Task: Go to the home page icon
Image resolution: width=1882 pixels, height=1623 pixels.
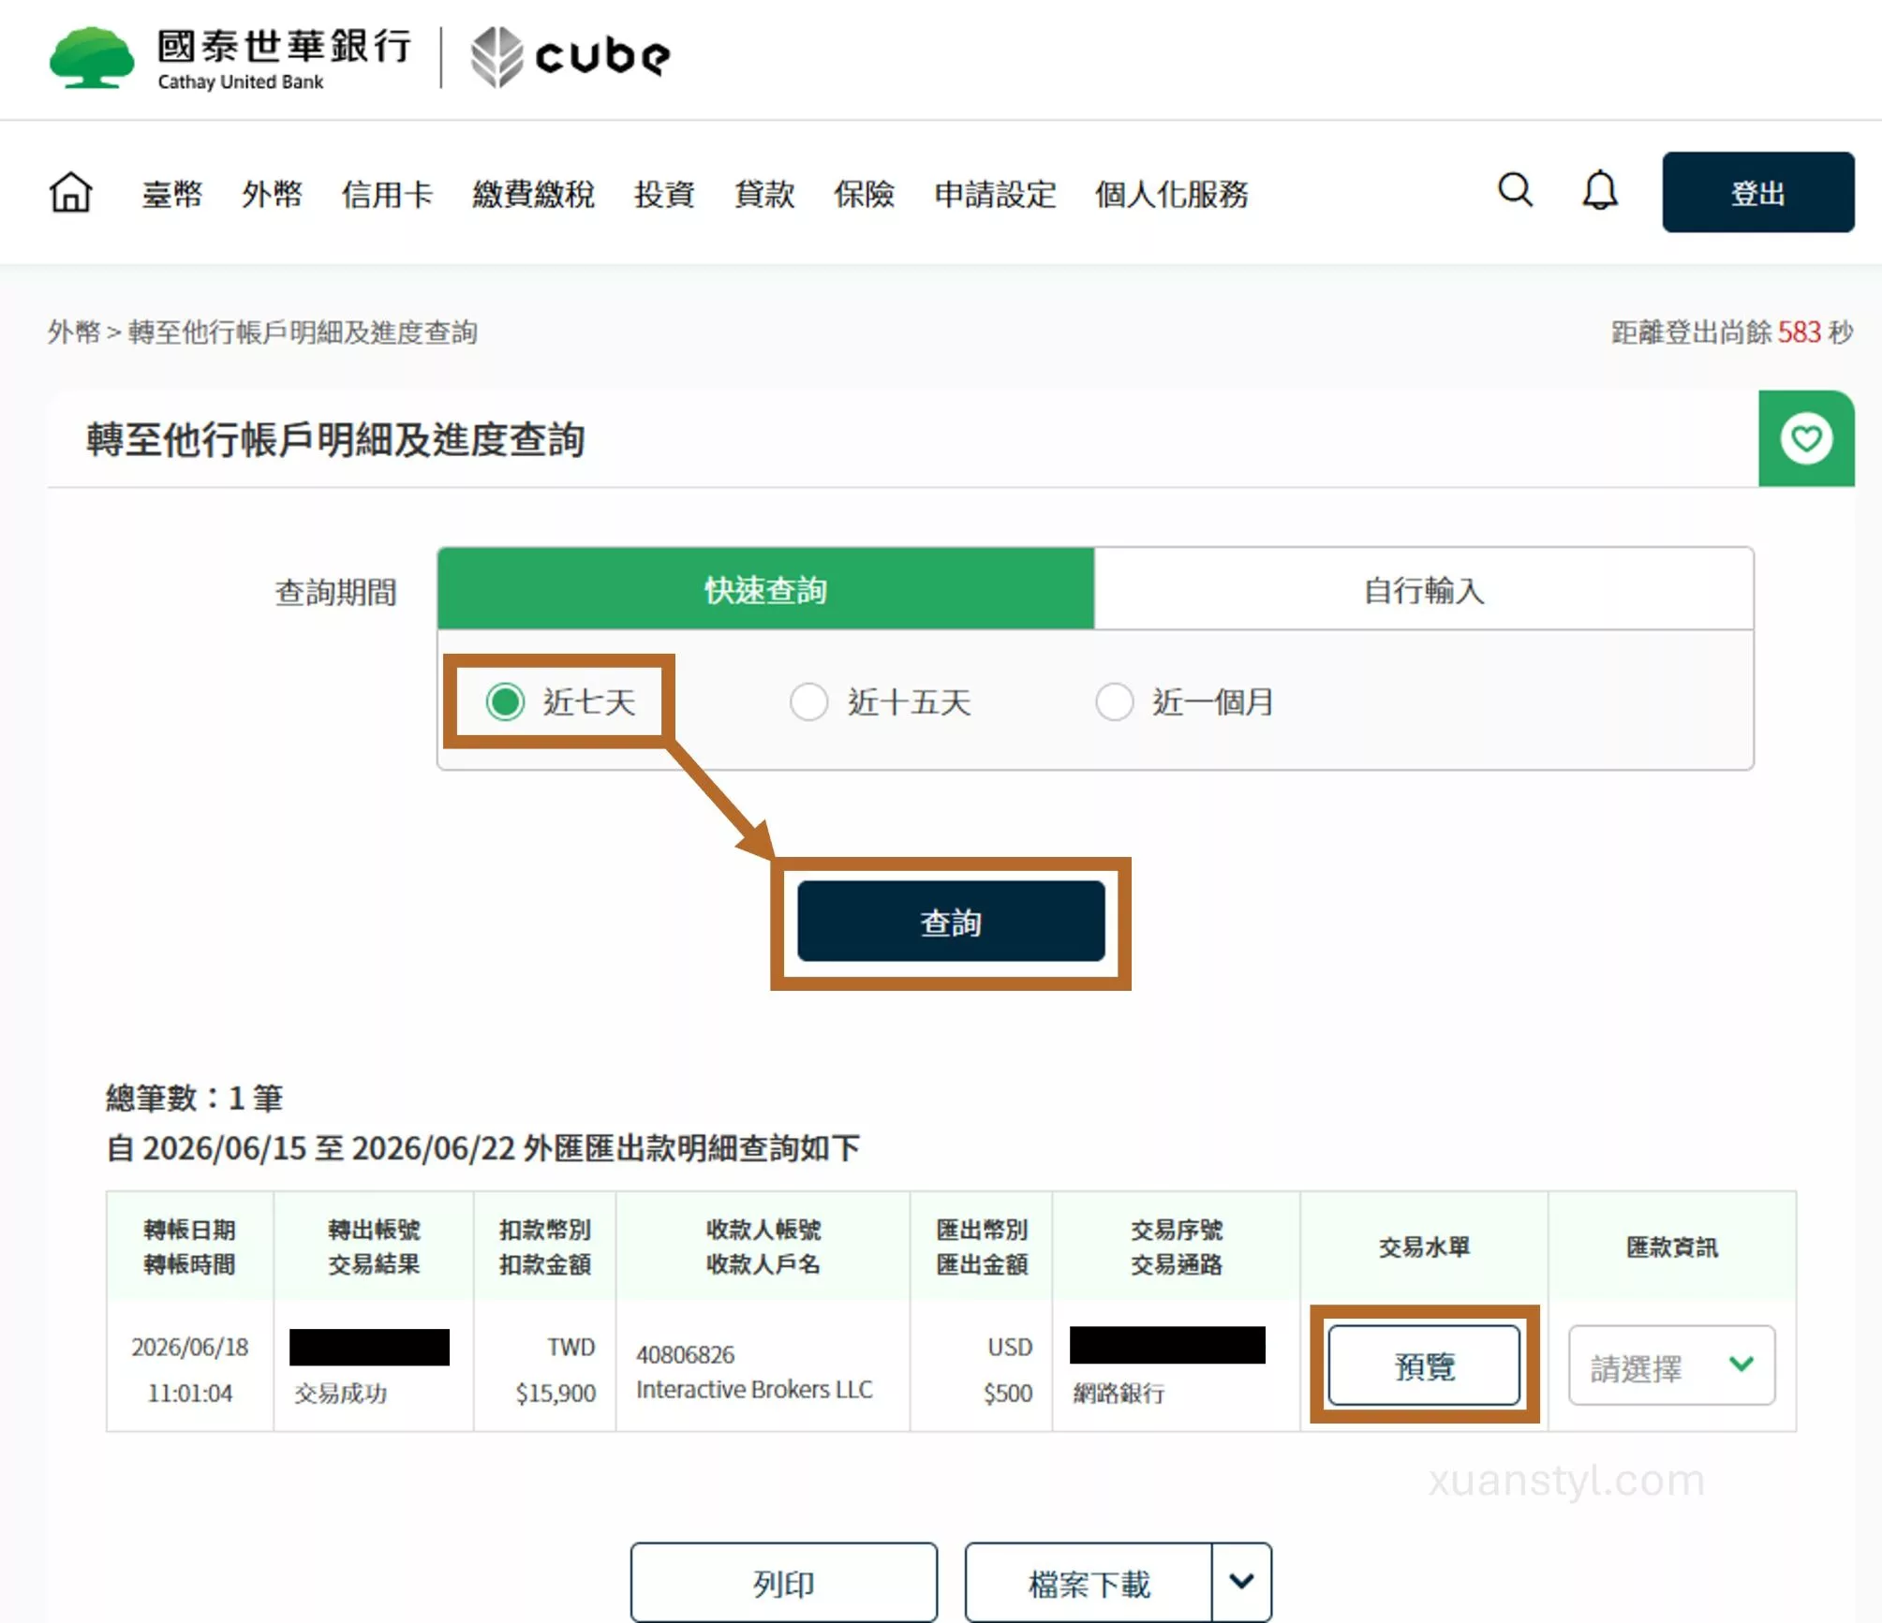Action: (x=71, y=193)
